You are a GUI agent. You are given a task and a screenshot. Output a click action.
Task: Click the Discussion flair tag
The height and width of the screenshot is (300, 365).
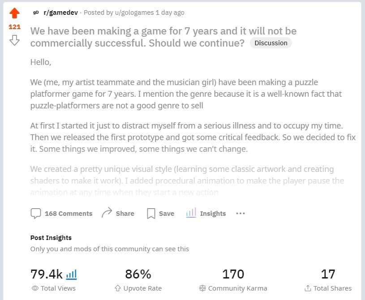[x=271, y=43]
